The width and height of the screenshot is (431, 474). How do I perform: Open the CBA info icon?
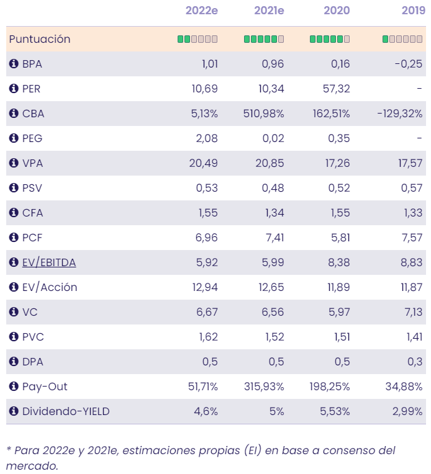14,114
